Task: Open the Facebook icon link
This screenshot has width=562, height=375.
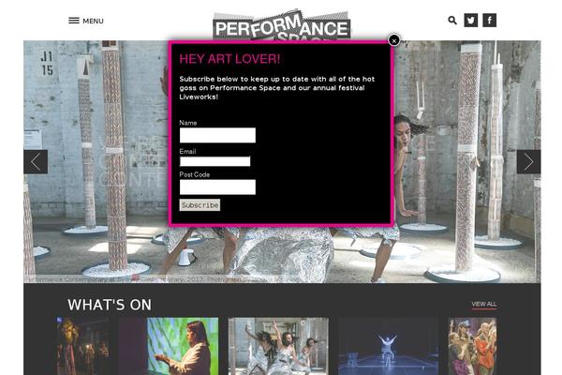Action: coord(489,20)
